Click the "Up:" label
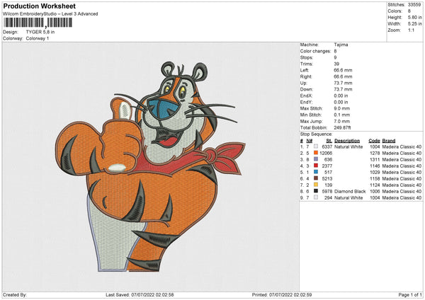The height and width of the screenshot is (300, 425). pyautogui.click(x=303, y=83)
